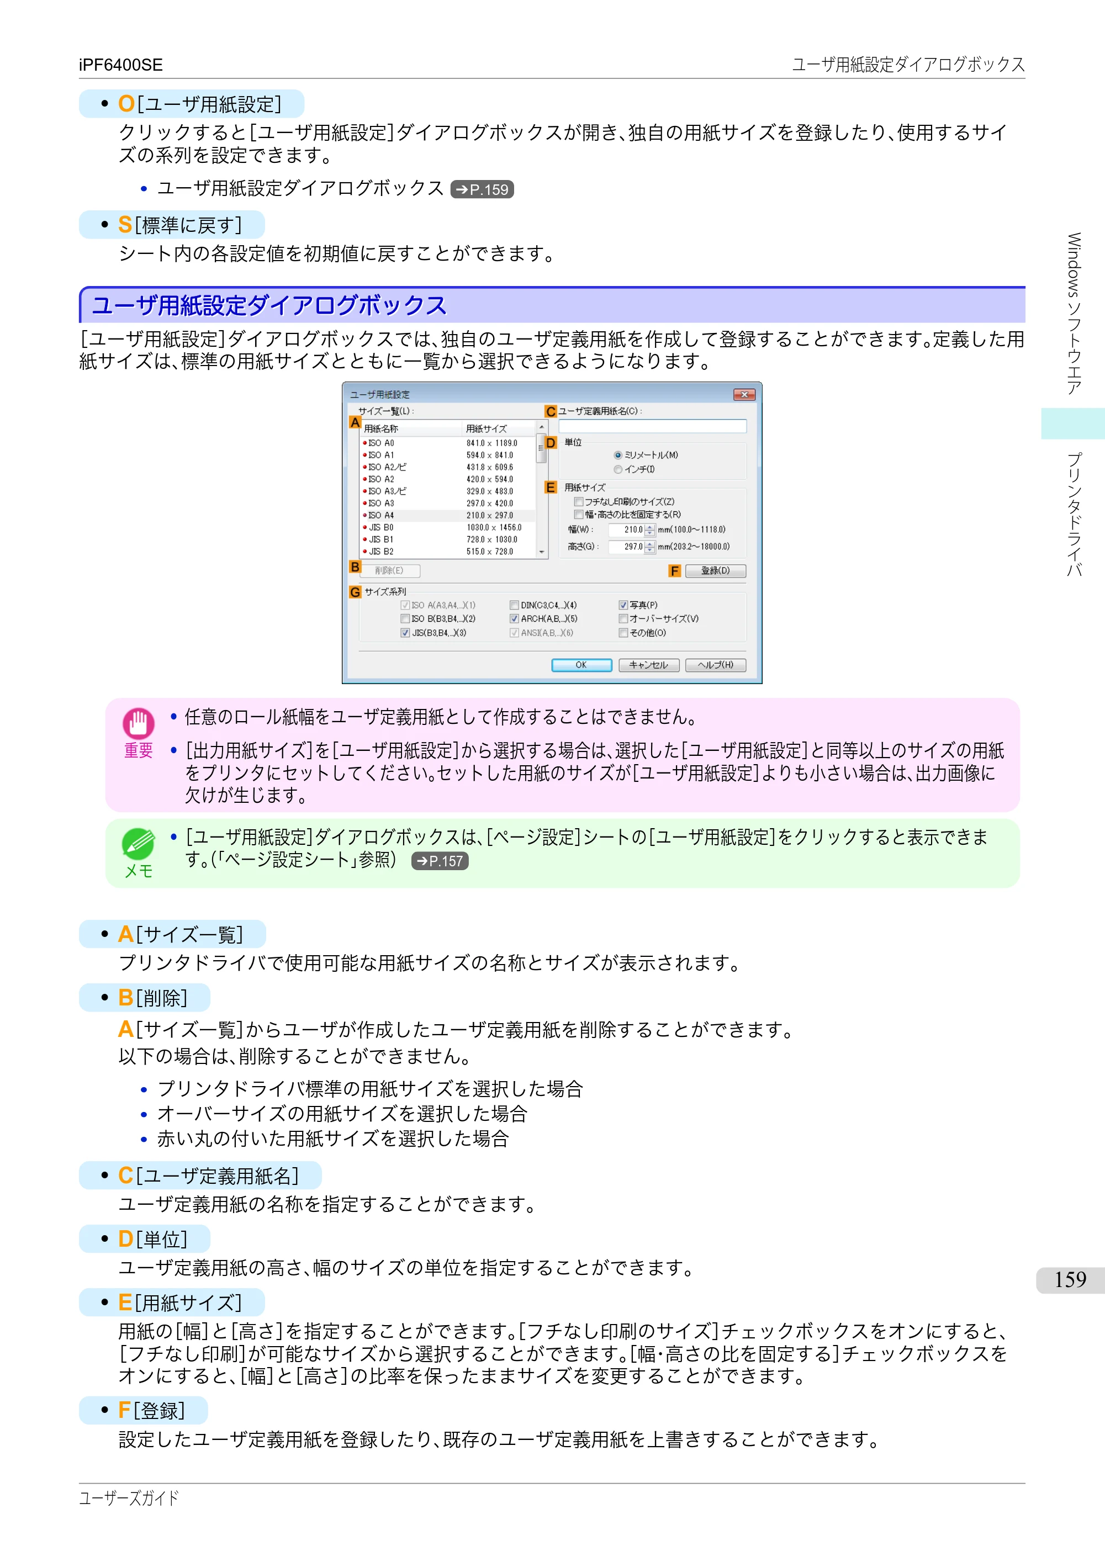Click the ISO A(A3,A4,...)(1) checkbox
This screenshot has height=1562, width=1105.
coord(405,605)
